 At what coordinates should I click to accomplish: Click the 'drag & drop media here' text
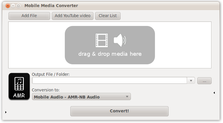110,54
